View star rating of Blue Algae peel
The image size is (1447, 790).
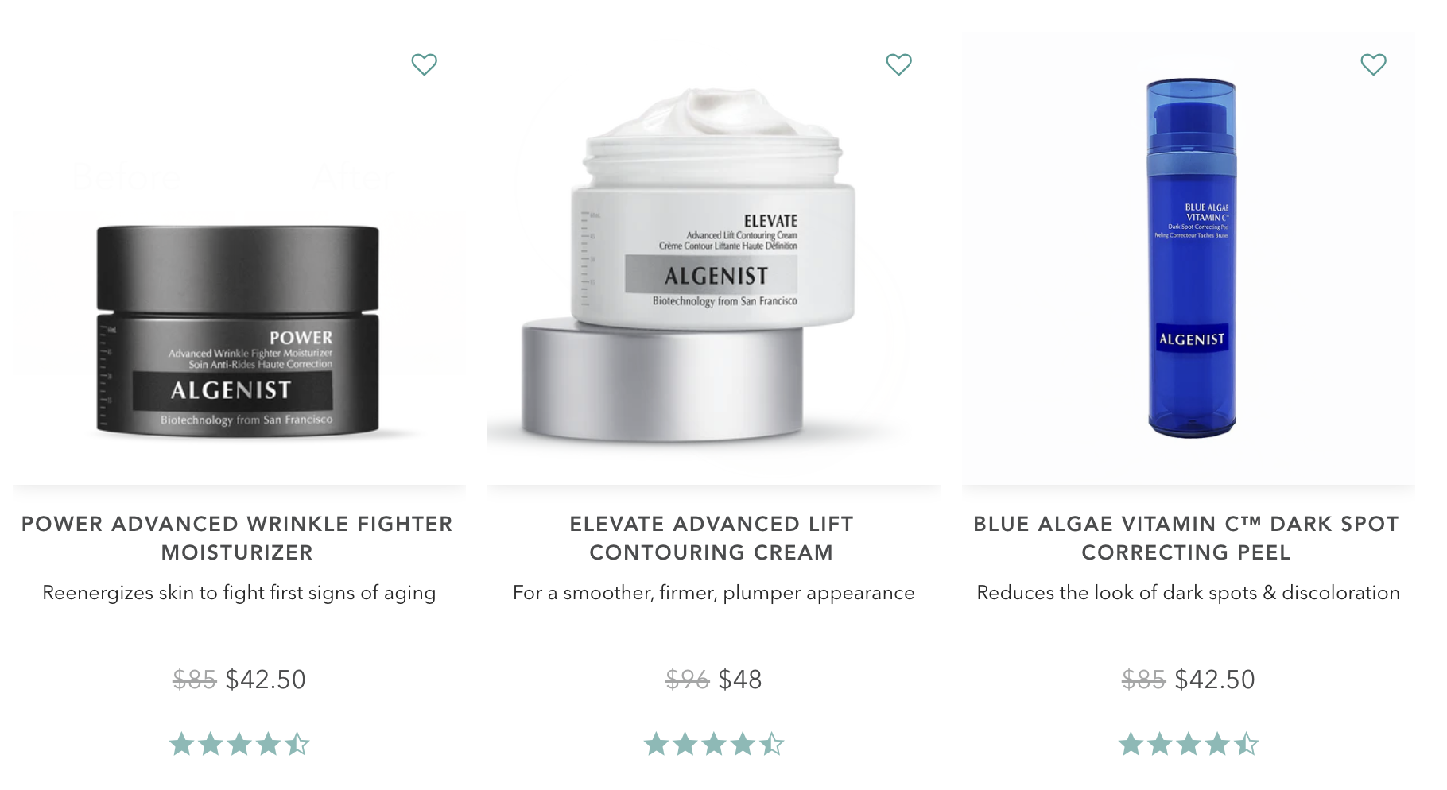click(1188, 745)
